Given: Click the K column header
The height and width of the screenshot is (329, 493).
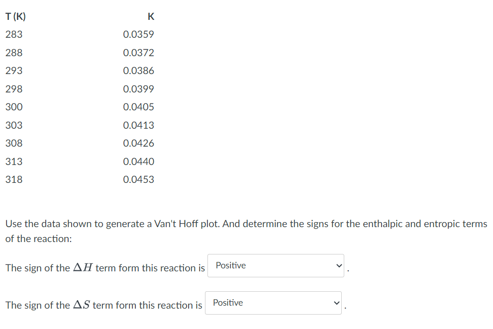Looking at the screenshot, I should 150,16.
